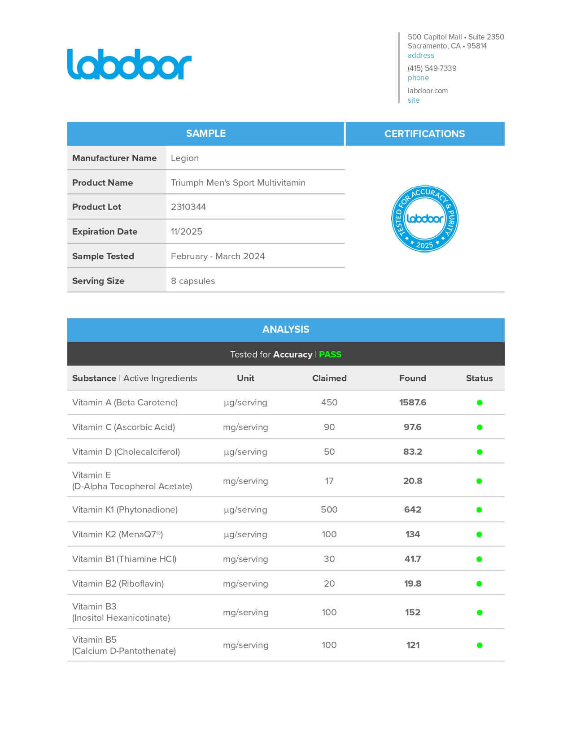Viewport: 572px width, 740px height.
Task: Click the green status dot for Vitamin K1
Action: click(x=479, y=510)
